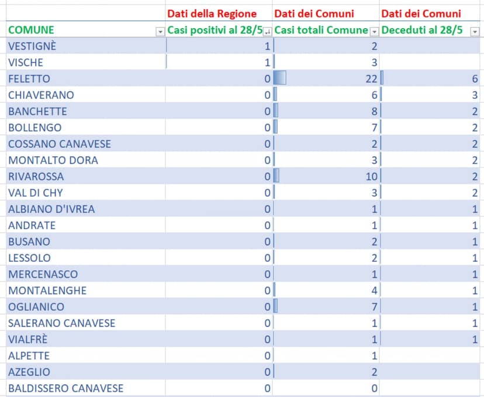Click the FELETTO municipality cell
This screenshot has height=397, width=484.
coord(29,79)
